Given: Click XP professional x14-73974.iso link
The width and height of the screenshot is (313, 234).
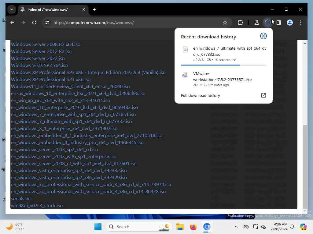Looking at the screenshot, I should click(91, 184).
